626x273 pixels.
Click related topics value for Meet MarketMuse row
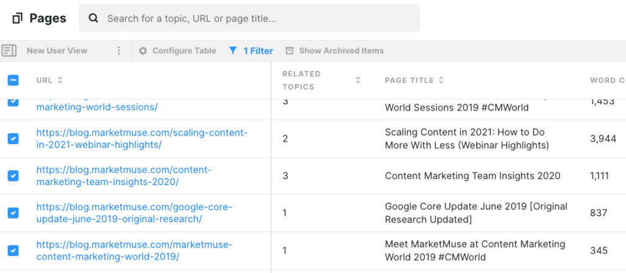click(285, 250)
